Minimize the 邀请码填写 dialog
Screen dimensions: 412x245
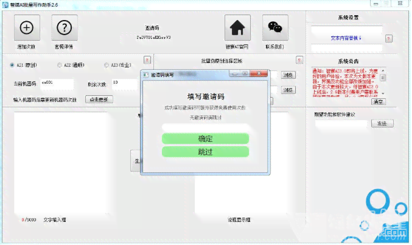tap(235, 74)
